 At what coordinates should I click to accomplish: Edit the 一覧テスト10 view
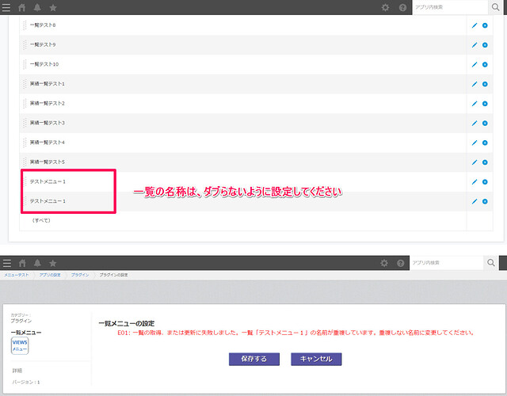tap(475, 64)
